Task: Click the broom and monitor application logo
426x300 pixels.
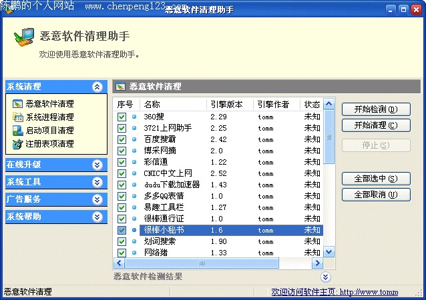Action: pos(24,37)
